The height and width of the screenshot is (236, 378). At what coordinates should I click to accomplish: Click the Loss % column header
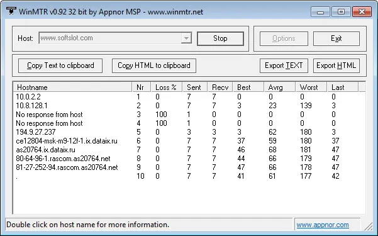[x=166, y=87]
